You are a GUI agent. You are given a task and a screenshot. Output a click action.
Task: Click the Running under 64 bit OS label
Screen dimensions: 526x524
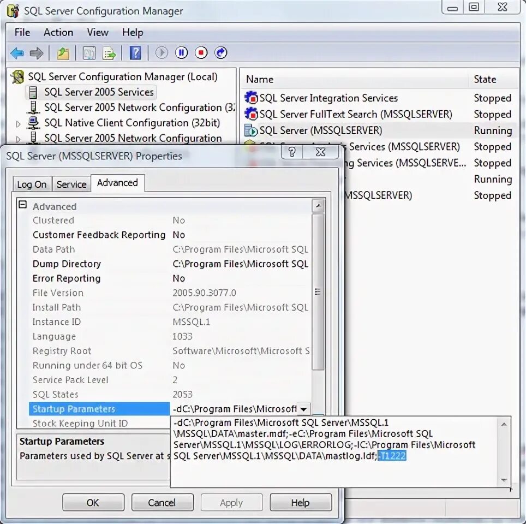(87, 365)
